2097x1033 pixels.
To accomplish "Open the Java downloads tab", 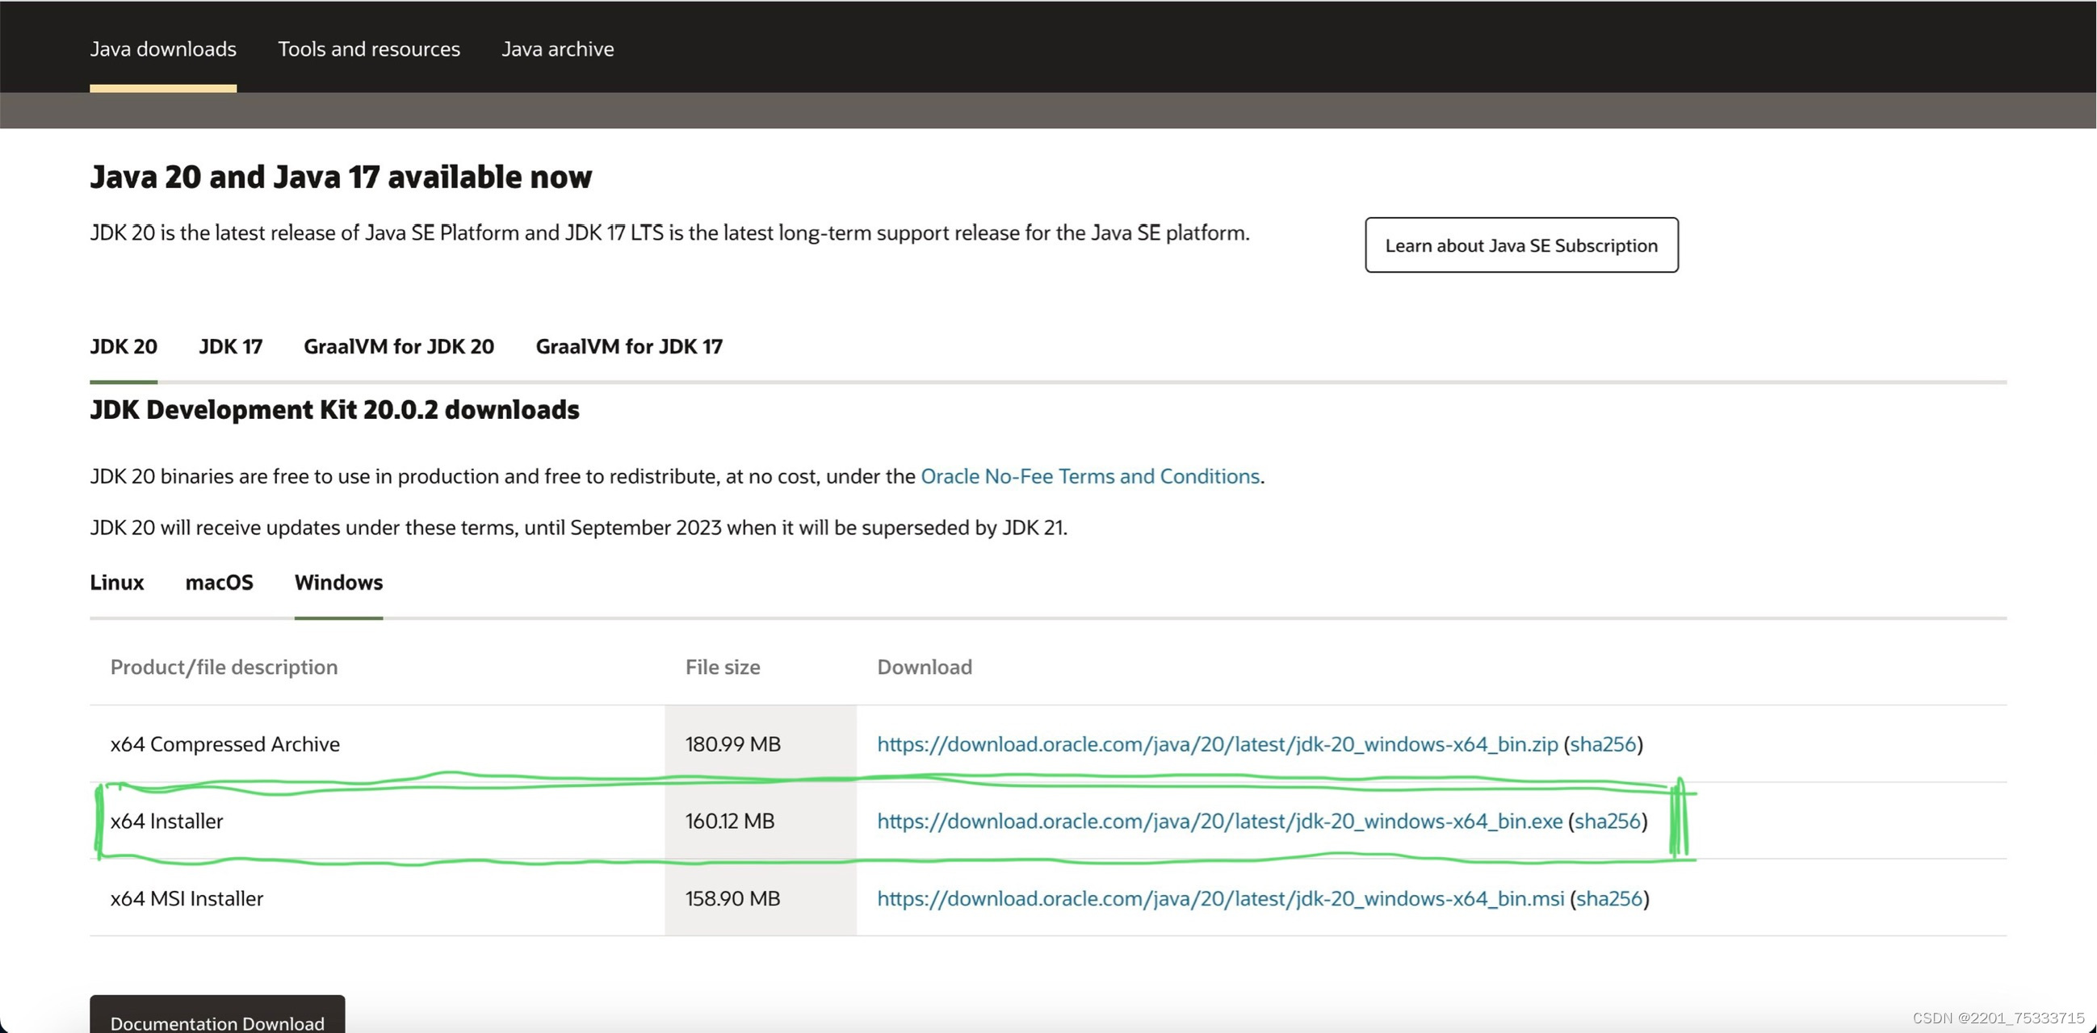I will click(163, 48).
